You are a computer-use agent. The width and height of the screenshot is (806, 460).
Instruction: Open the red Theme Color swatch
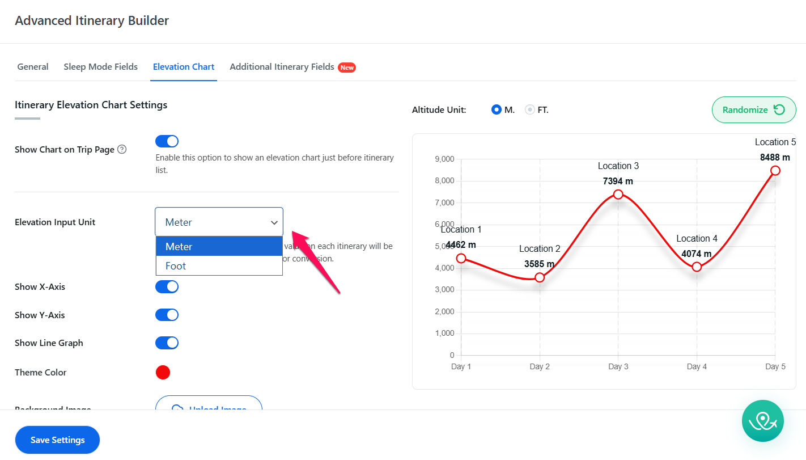(x=163, y=373)
